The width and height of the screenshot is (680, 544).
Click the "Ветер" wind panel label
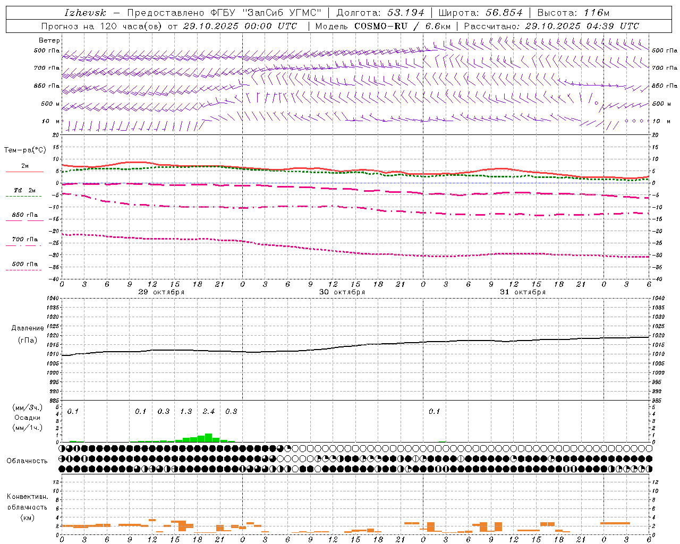[49, 40]
